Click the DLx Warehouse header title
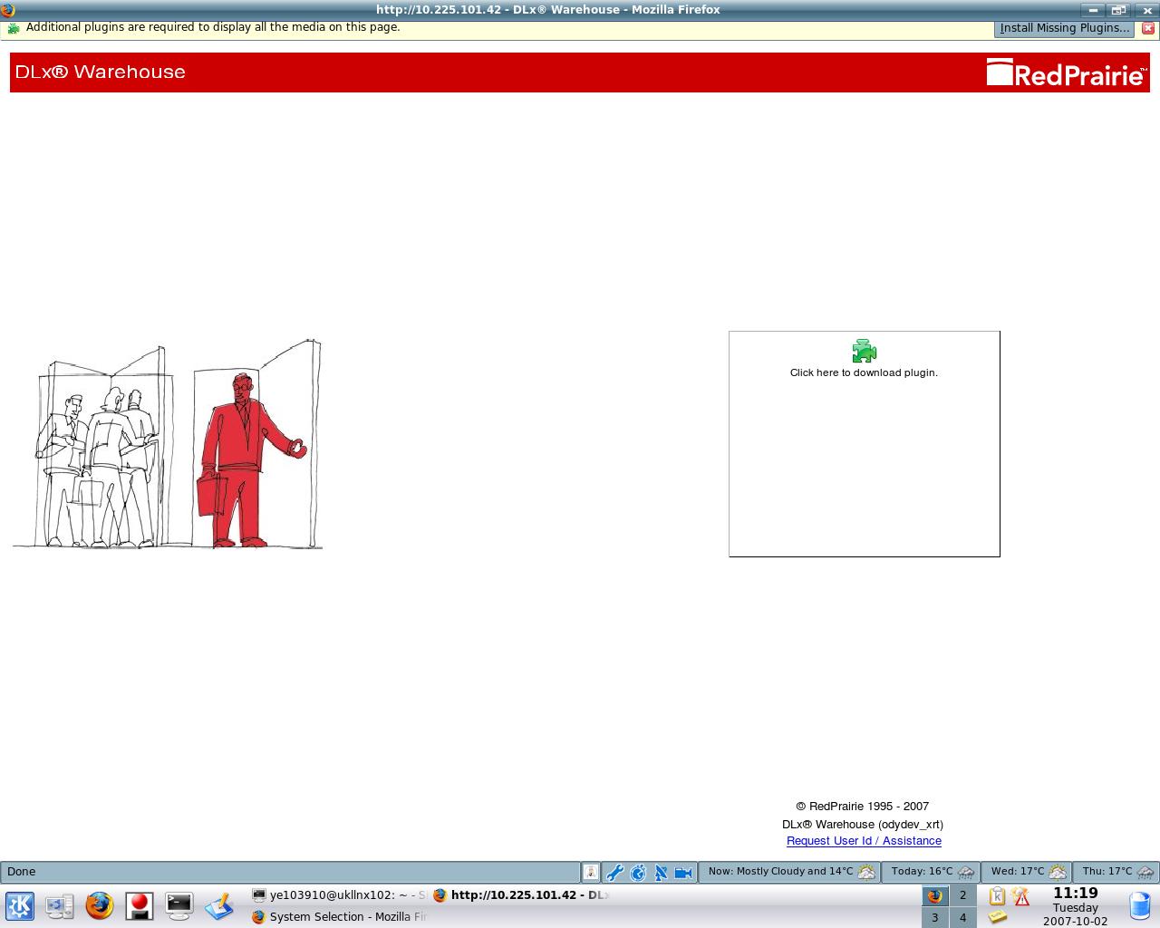 [101, 72]
